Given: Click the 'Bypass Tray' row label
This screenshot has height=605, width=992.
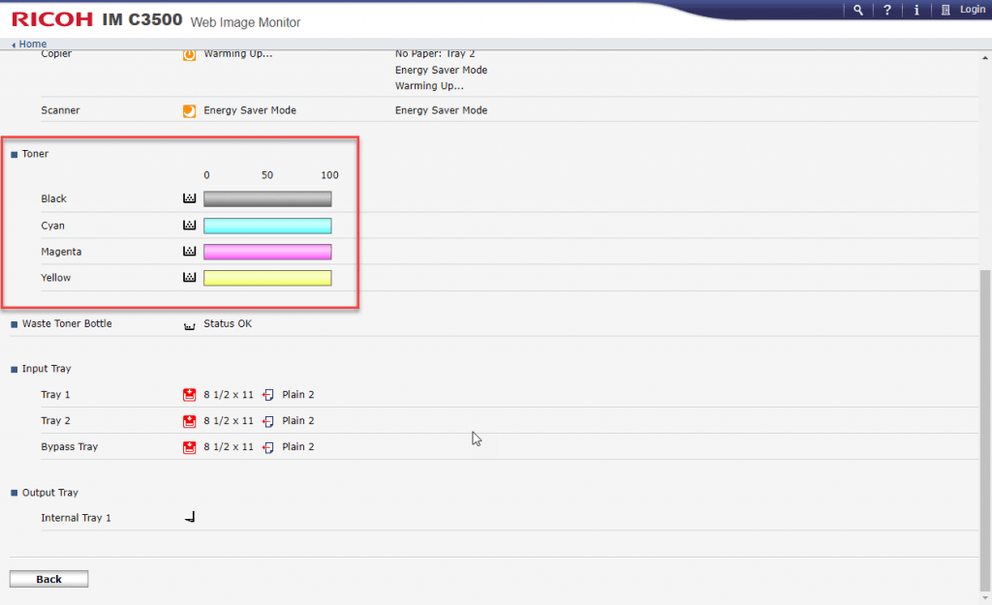Looking at the screenshot, I should (70, 446).
